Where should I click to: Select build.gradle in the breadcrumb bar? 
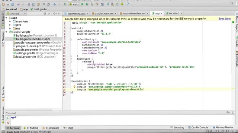(x=39, y=9)
